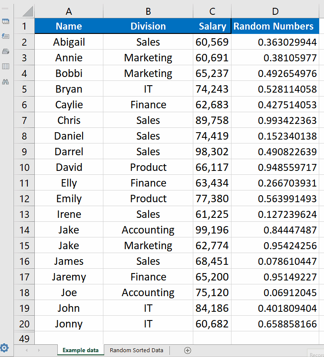
Task: Select the Random Numbers header cell
Action: (275, 26)
